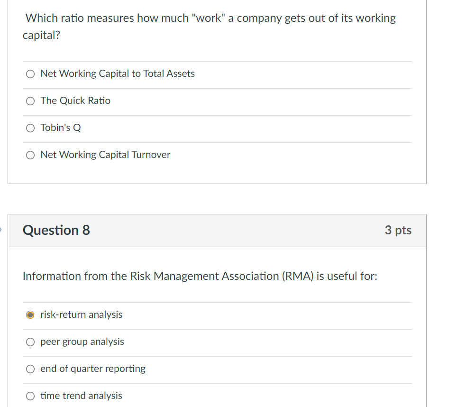Choose 'The Quick Ratio' radio button
Viewport: 457px width, 407px height.
[30, 101]
